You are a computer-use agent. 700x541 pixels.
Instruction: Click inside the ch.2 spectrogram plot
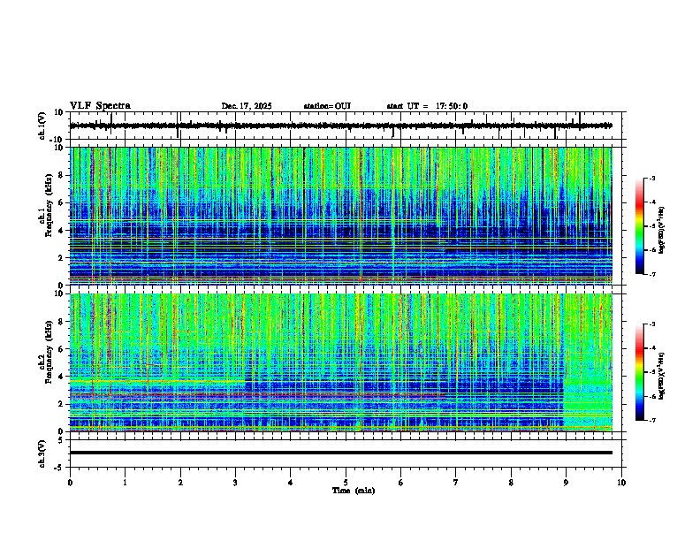[x=341, y=362]
